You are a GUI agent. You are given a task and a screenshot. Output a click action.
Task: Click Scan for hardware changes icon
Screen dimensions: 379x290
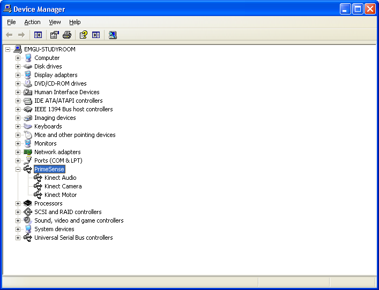(113, 35)
